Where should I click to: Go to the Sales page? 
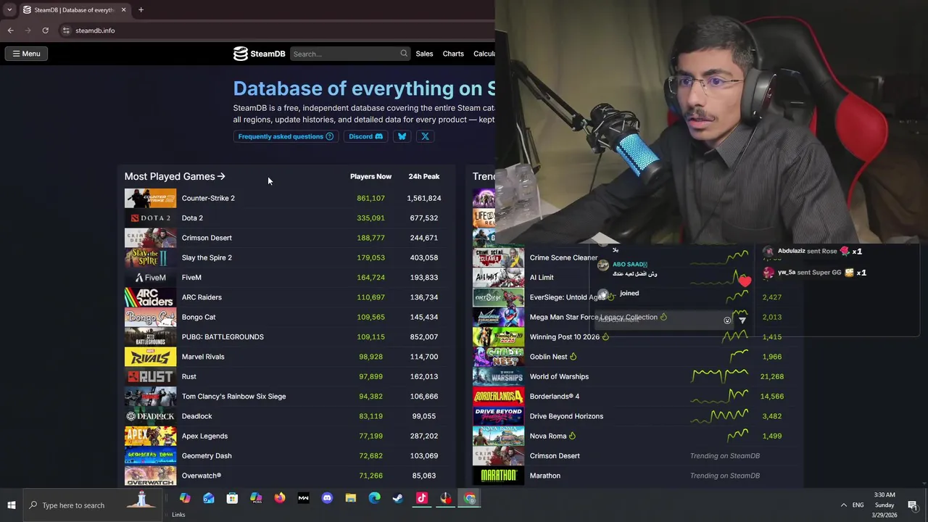tap(424, 54)
